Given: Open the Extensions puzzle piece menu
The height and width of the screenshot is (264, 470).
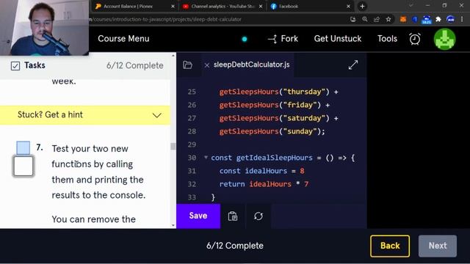Looking at the screenshot, I should (438, 20).
